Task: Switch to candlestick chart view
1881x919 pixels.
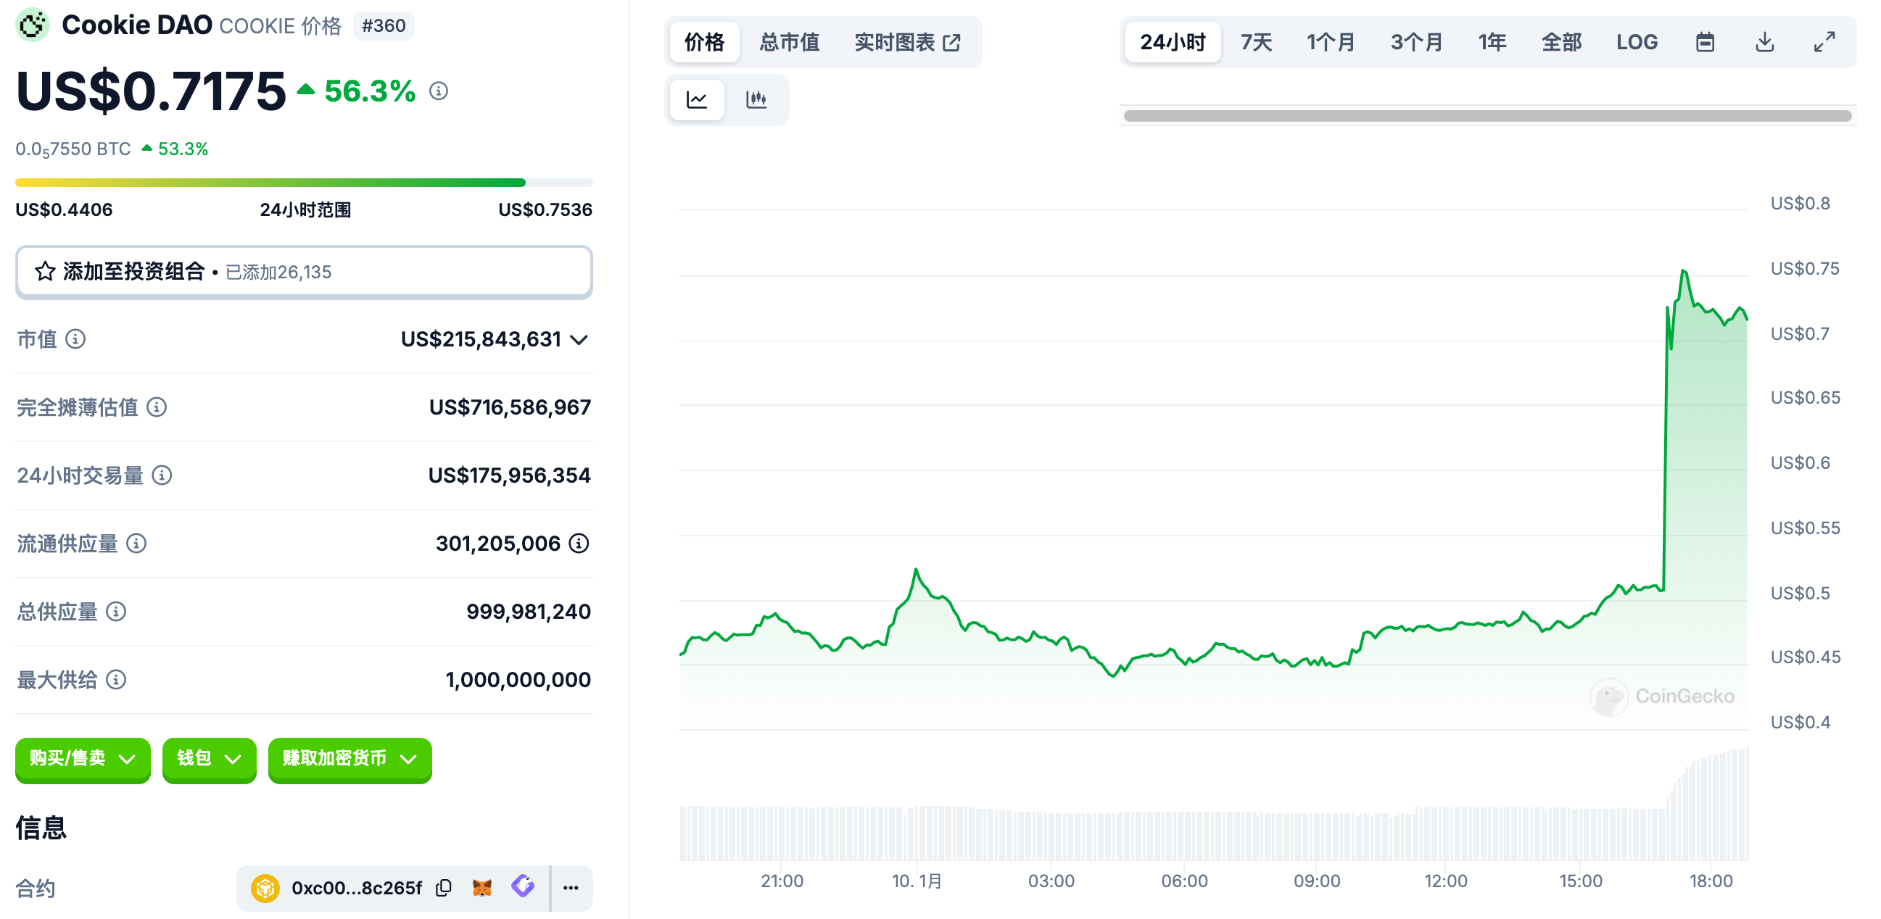Action: pyautogui.click(x=756, y=99)
